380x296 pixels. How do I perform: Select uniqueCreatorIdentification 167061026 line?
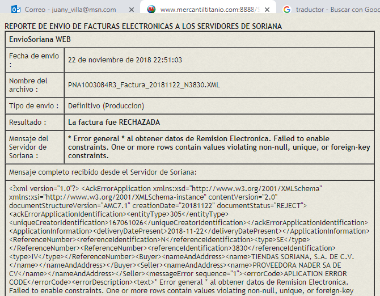click(188, 223)
